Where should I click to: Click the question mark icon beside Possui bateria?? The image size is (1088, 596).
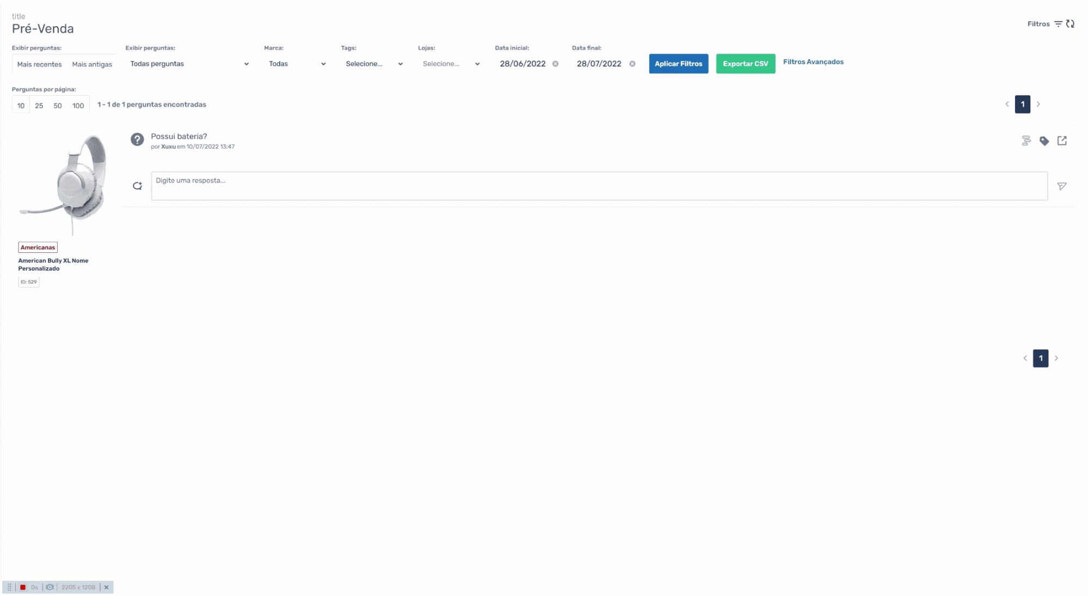coord(137,140)
